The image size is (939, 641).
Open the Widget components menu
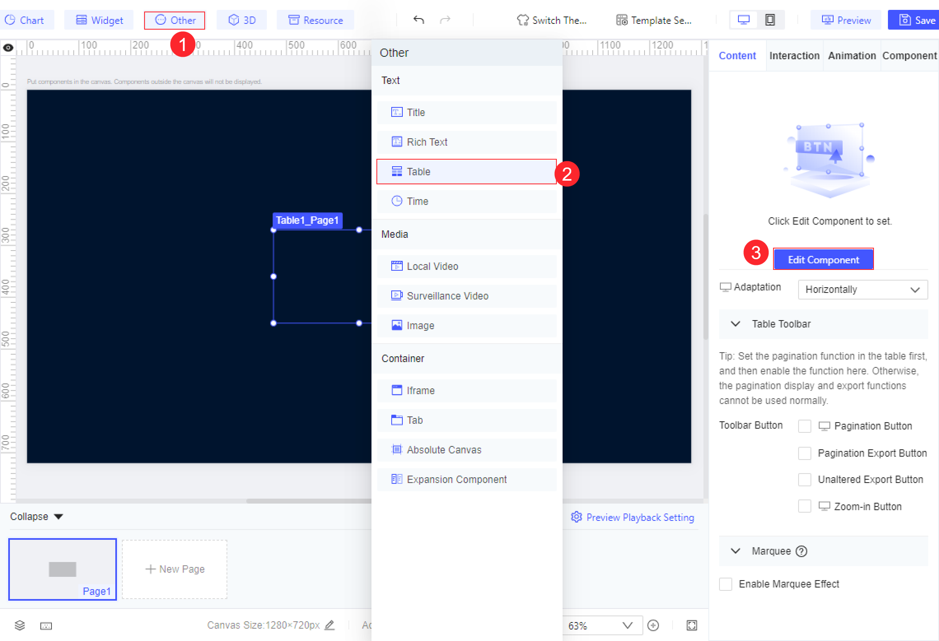(99, 20)
